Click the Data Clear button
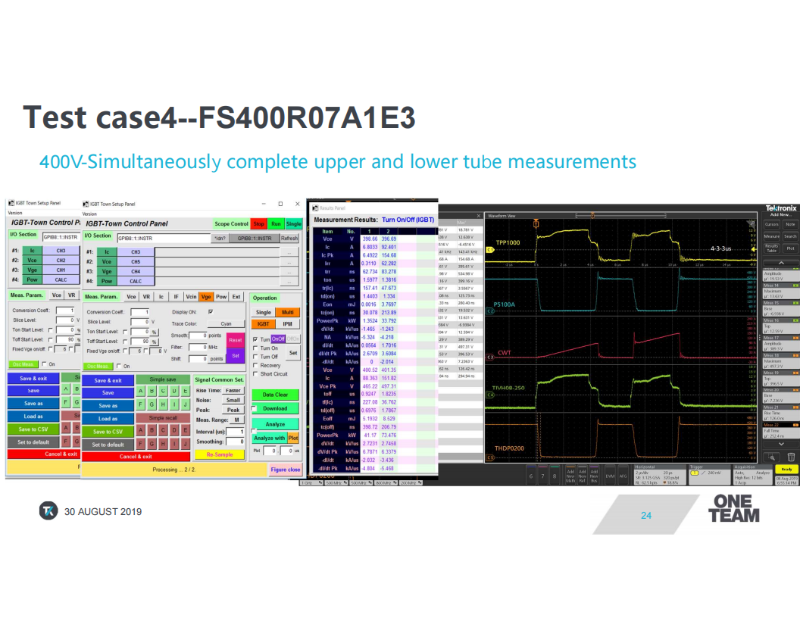The height and width of the screenshot is (618, 800). pos(275,395)
